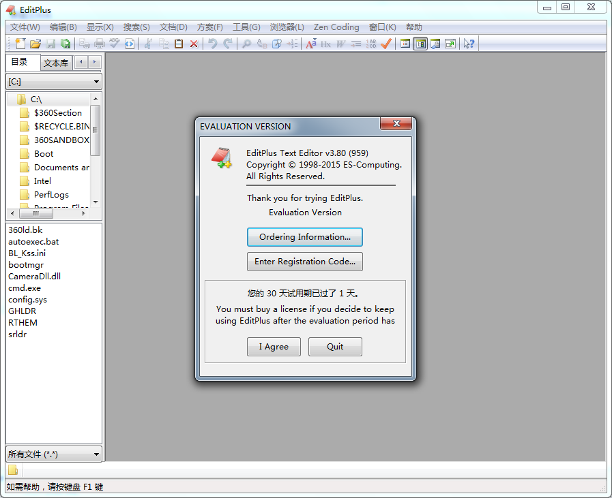Viewport: 612px width, 498px height.
Task: Click the New file toolbar icon
Action: click(20, 44)
